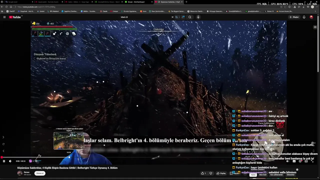The width and height of the screenshot is (320, 180).
Task: Go to YouTube home via logo
Action: tap(15, 17)
